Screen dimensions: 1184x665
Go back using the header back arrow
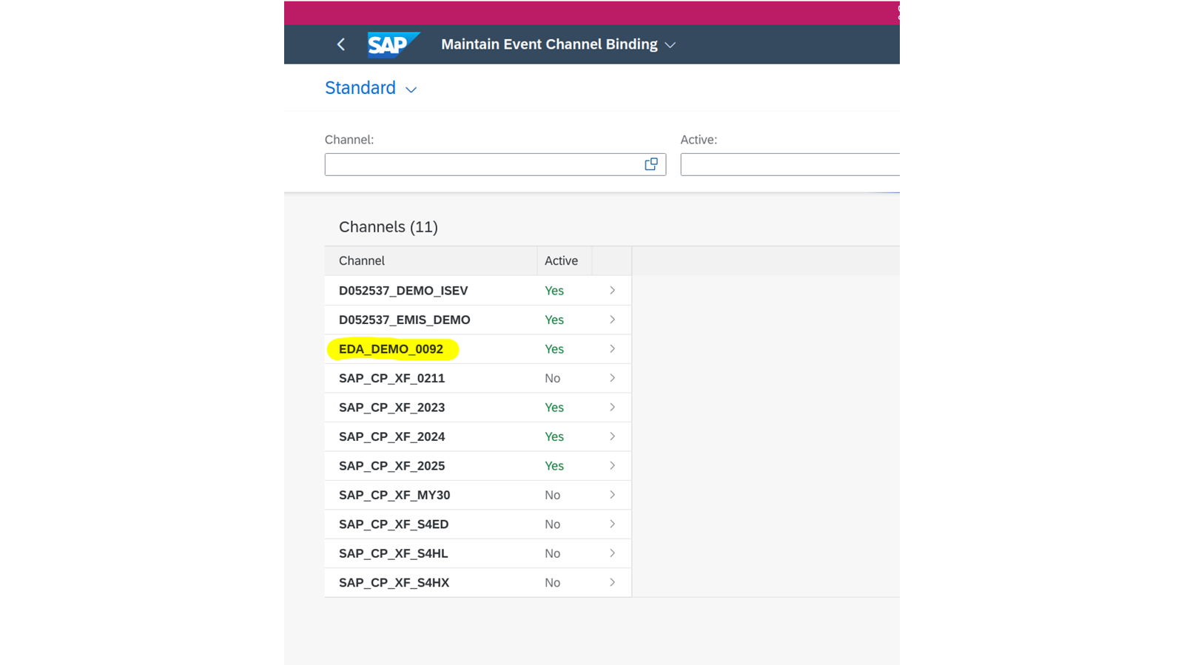tap(341, 44)
